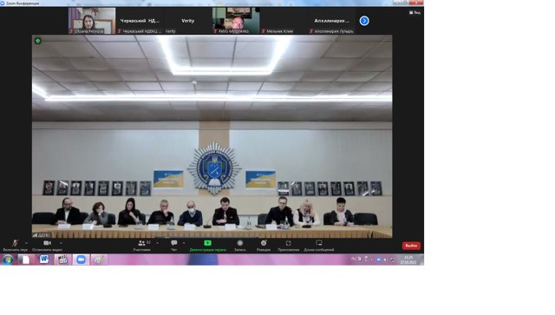Select the Аполлинария Лупырь participant tile

[x=331, y=21]
